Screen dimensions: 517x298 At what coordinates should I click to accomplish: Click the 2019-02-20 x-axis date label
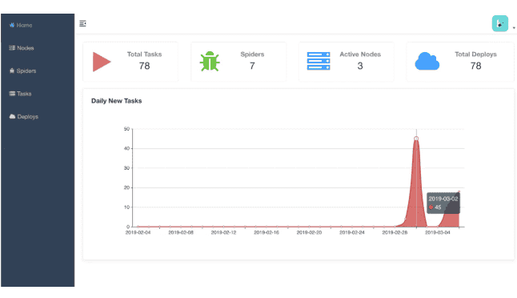tap(309, 232)
